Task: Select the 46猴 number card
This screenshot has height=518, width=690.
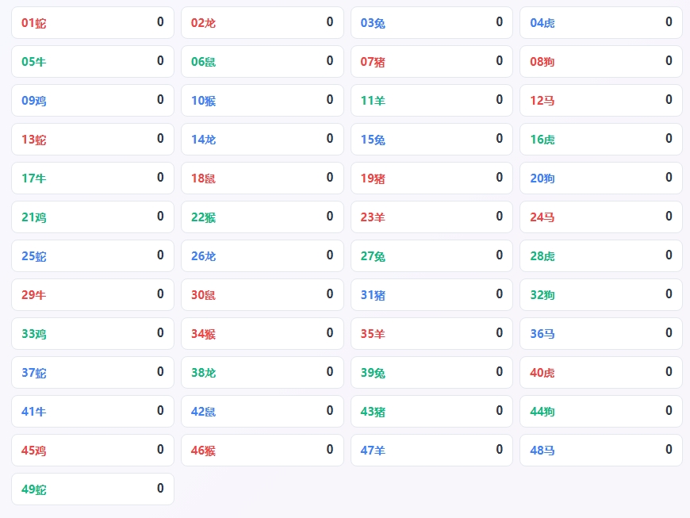Action: pyautogui.click(x=263, y=451)
